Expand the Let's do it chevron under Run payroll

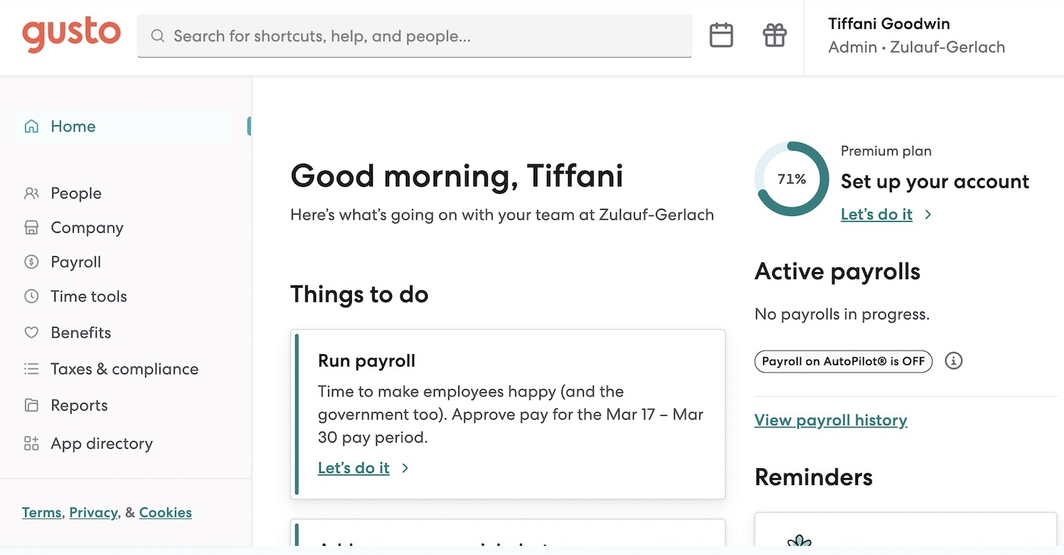pyautogui.click(x=405, y=468)
